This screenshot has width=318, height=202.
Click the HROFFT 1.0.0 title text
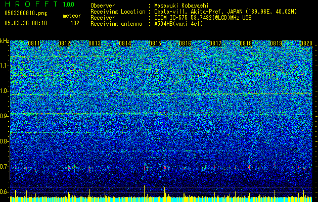point(39,4)
